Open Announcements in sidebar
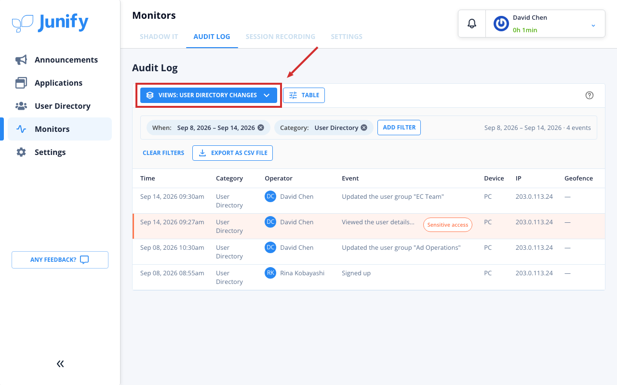617x385 pixels. (60, 60)
